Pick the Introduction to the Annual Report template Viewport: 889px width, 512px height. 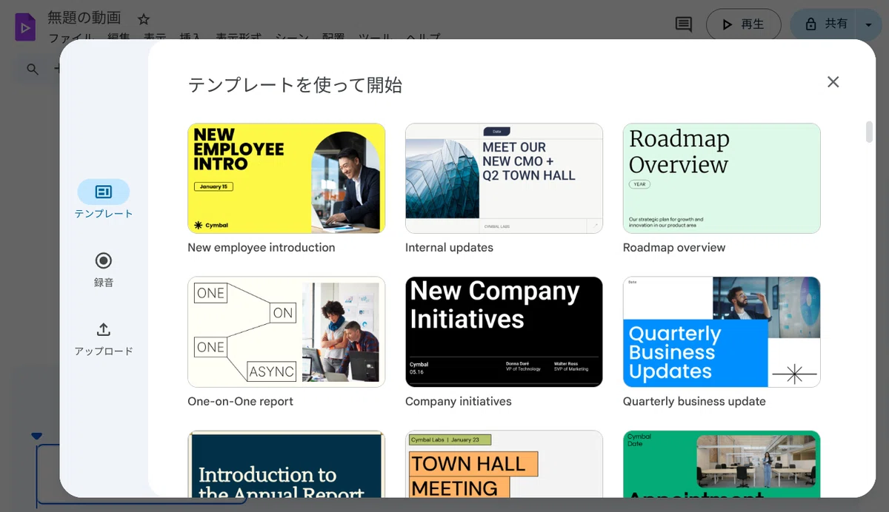click(286, 464)
